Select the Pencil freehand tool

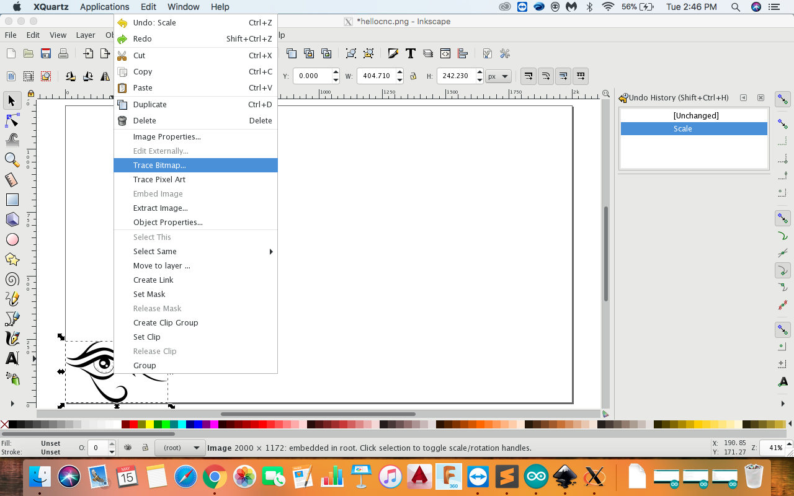click(12, 299)
